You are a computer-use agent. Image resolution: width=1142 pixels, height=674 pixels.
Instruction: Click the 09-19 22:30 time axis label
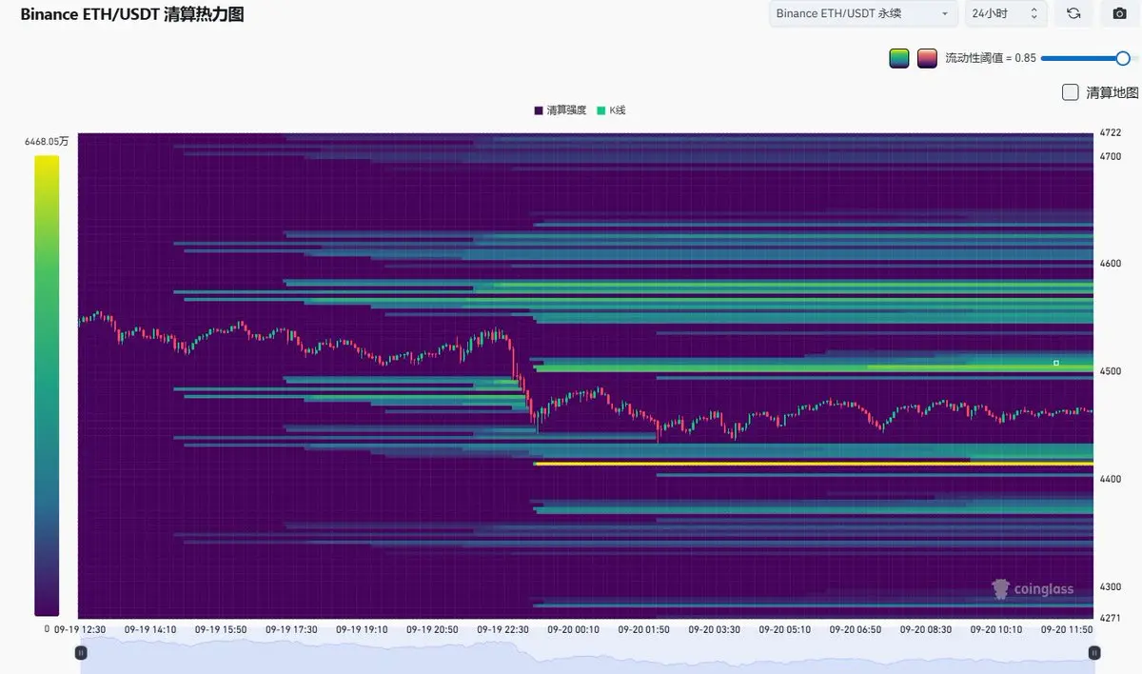[503, 629]
